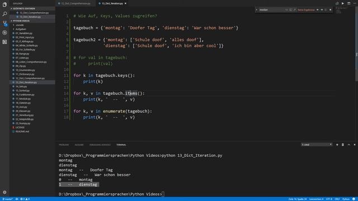Image resolution: width=358 pixels, height=201 pixels.
Task: Run the Python file with play icon
Action: [x=343, y=3]
